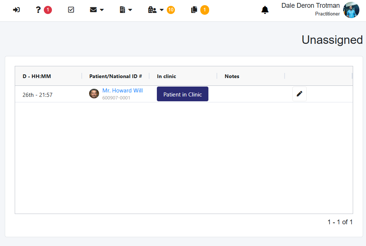Viewport: 366px width, 246px height.
Task: Expand the envelope messages dropdown
Action: pyautogui.click(x=96, y=10)
